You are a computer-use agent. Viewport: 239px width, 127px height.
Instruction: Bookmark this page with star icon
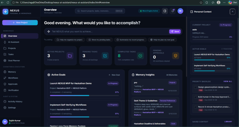tap(201, 2)
